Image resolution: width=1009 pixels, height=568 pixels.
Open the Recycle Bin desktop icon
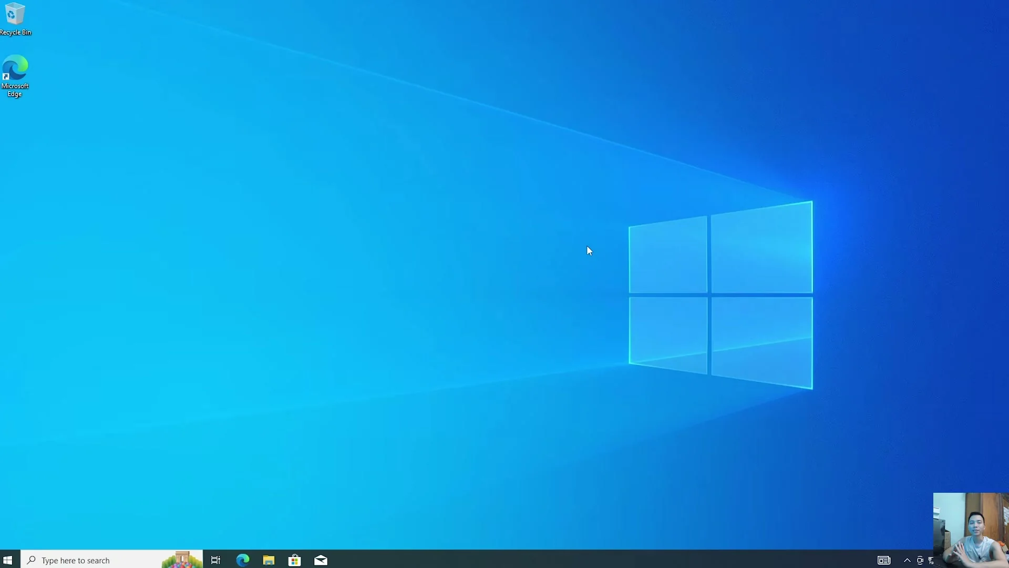point(15,19)
